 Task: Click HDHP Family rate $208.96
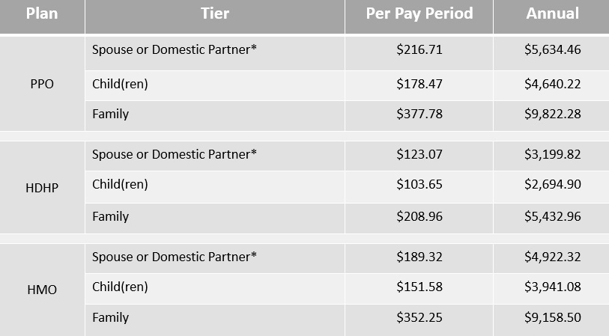[419, 216]
